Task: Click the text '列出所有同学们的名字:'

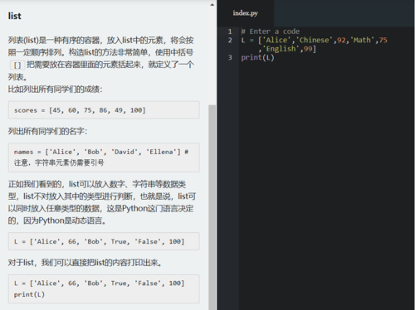Action: (x=47, y=131)
